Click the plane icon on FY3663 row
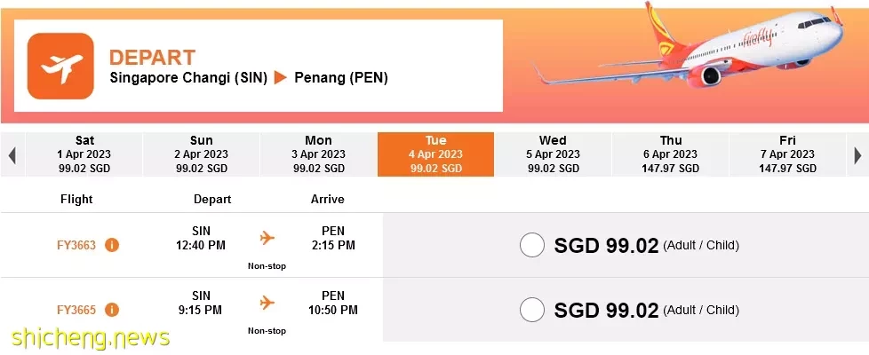 tap(267, 238)
